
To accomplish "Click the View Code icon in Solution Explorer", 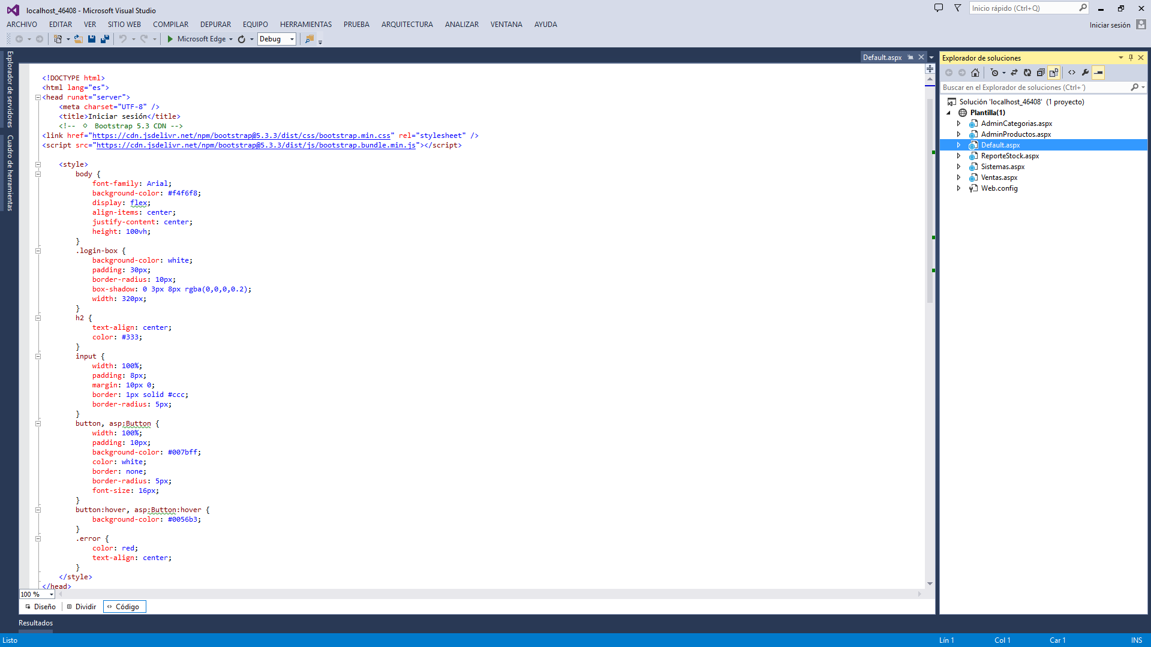I will tap(1072, 73).
